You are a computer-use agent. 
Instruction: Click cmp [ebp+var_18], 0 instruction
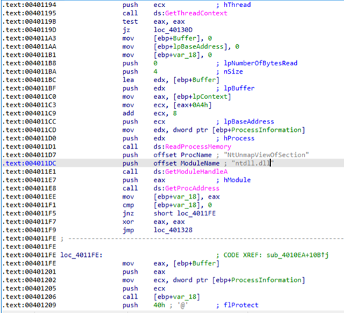pyautogui.click(x=167, y=205)
